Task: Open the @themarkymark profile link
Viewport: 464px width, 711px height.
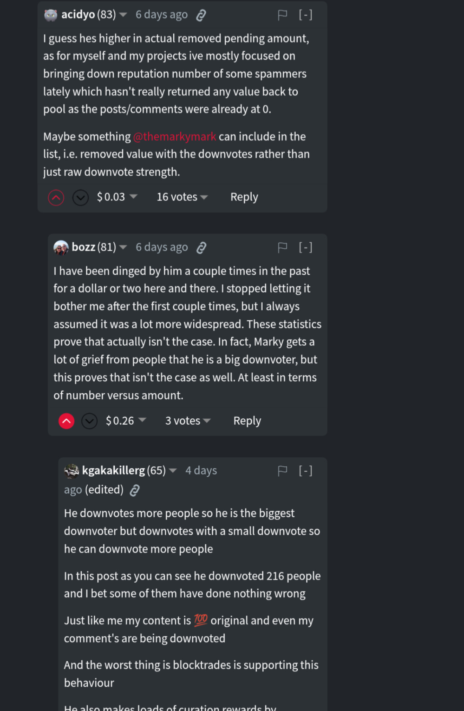Action: pyautogui.click(x=175, y=136)
